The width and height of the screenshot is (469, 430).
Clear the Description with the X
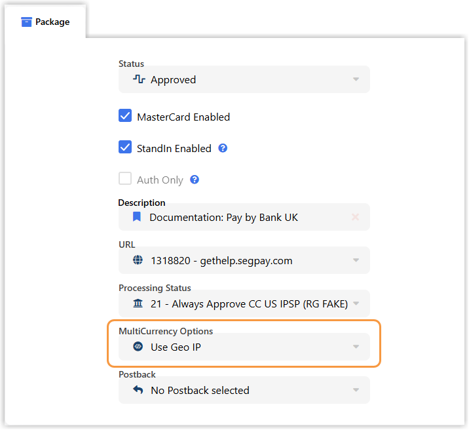point(355,217)
